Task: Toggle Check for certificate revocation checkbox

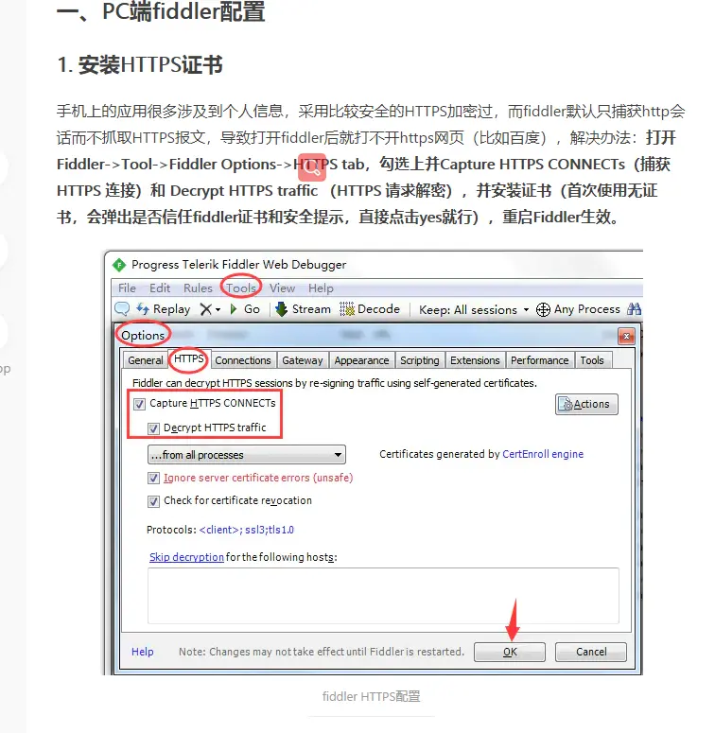Action: coord(153,501)
